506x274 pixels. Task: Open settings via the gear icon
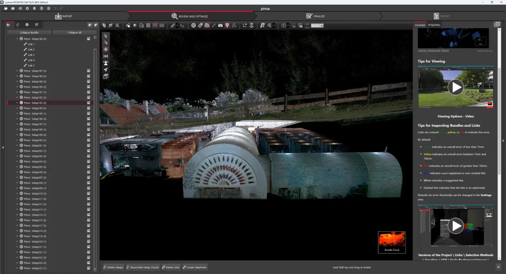tap(27, 9)
